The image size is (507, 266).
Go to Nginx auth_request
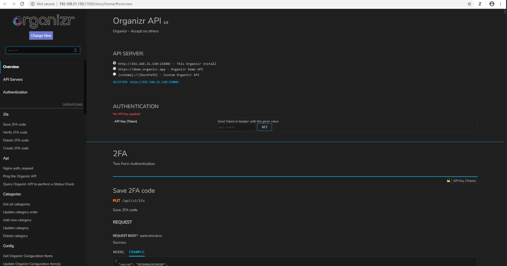[x=18, y=168]
